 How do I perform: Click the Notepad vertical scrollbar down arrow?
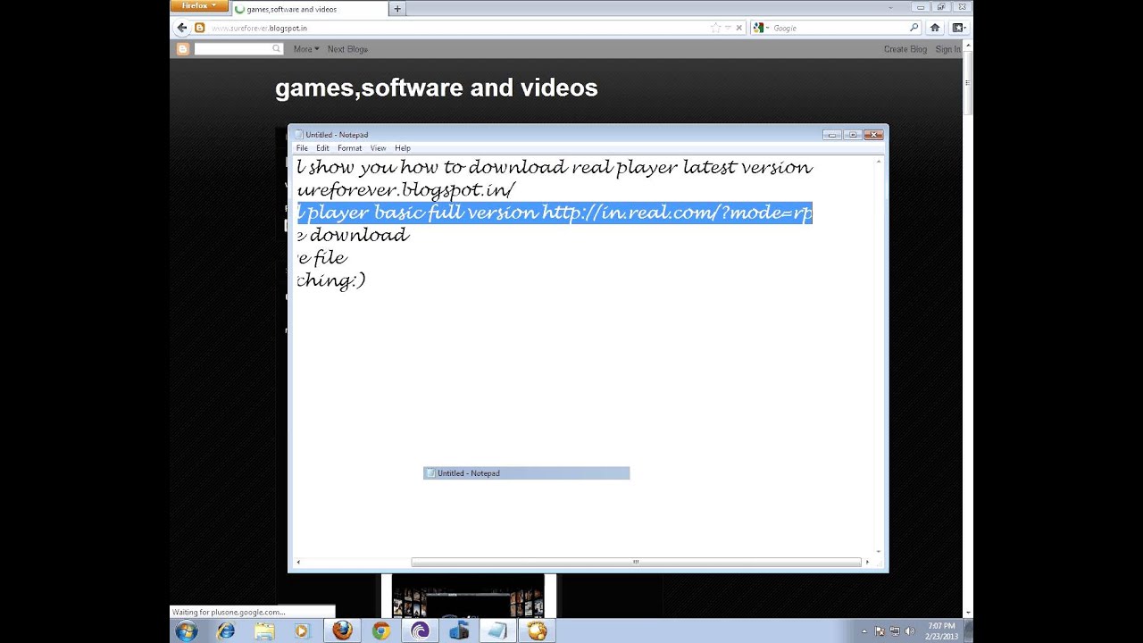878,552
